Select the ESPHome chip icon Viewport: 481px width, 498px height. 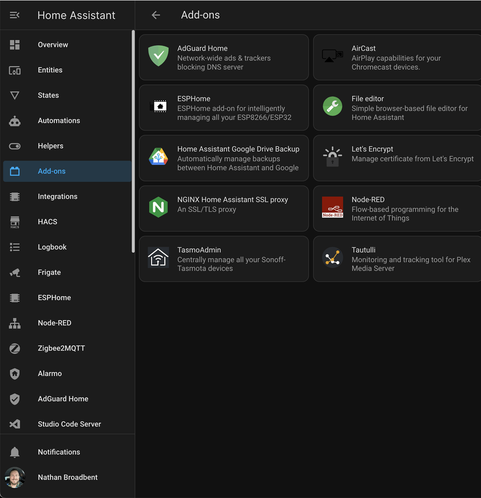158,107
